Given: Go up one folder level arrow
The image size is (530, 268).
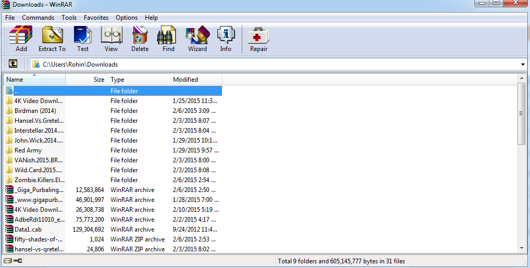Looking at the screenshot, I should [13, 63].
